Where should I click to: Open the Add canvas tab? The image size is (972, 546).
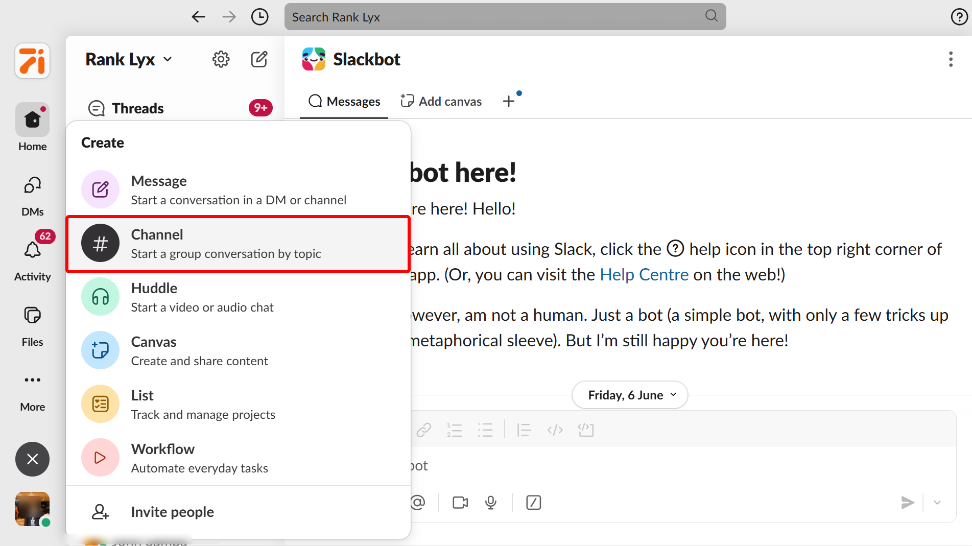[x=441, y=101]
